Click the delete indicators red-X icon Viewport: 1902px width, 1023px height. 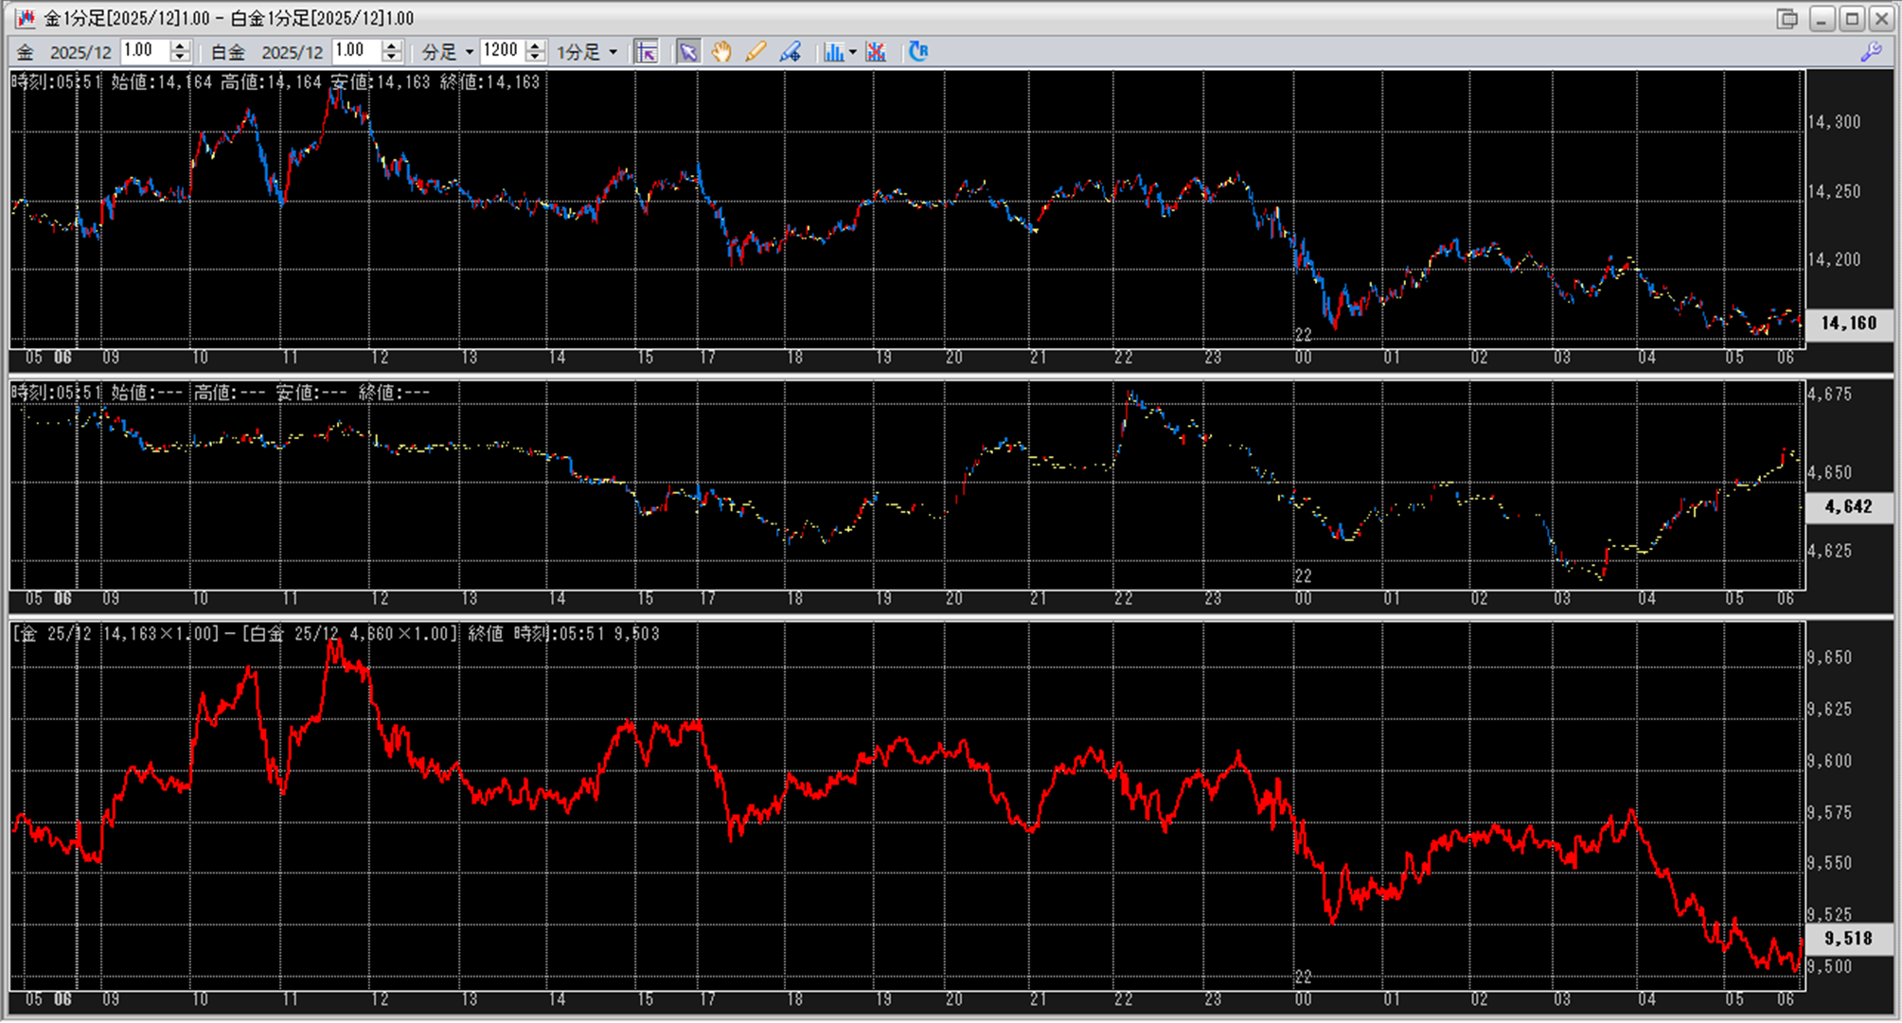tap(876, 52)
